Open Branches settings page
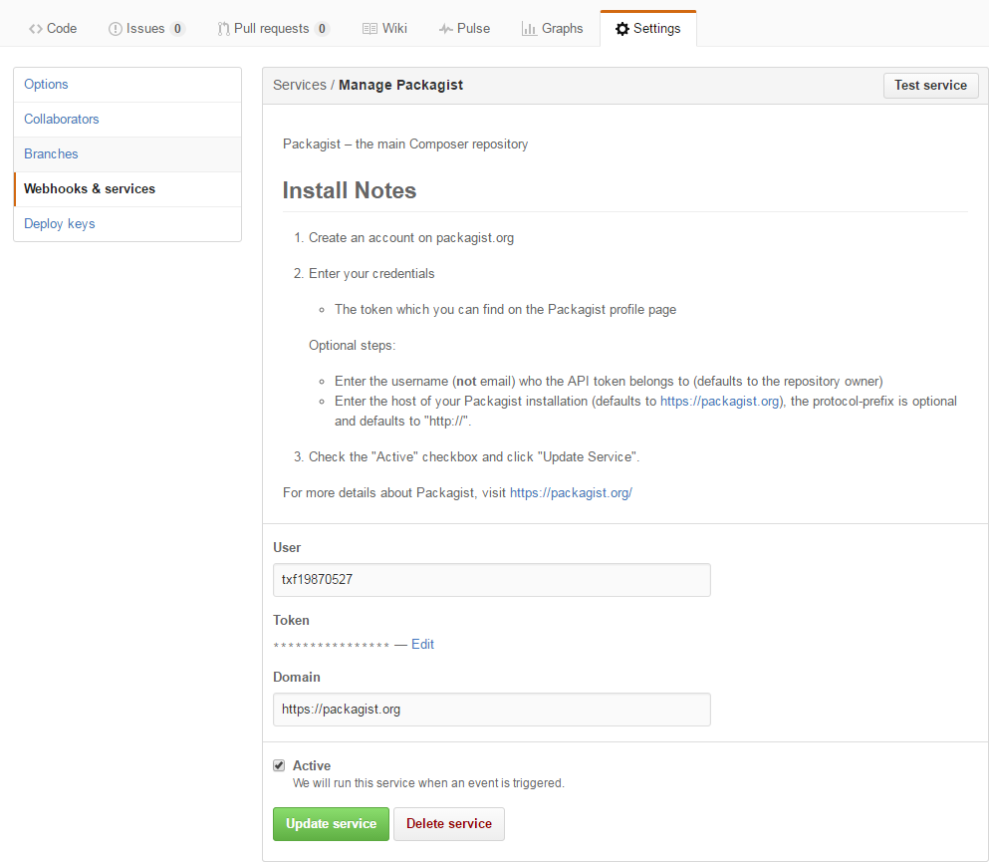This screenshot has height=862, width=989. [127, 154]
